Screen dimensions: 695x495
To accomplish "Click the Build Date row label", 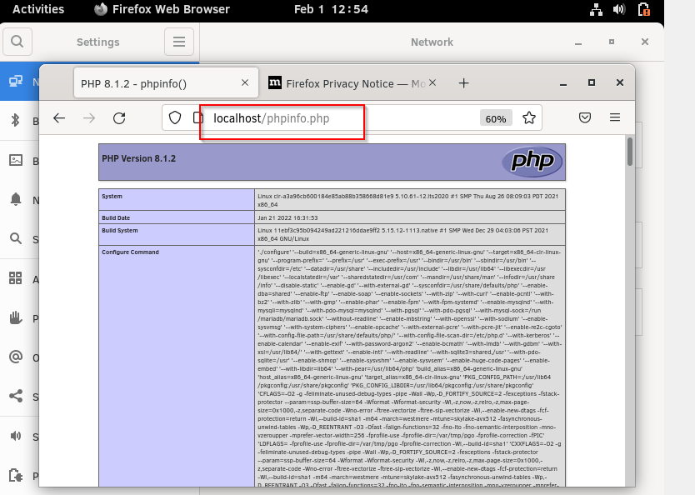I will click(116, 218).
